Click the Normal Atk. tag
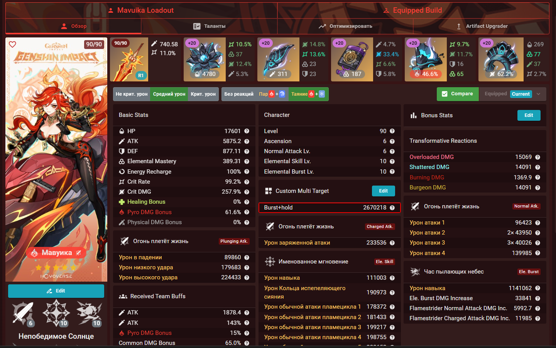Viewport: 556px width, 348px height. [x=526, y=206]
